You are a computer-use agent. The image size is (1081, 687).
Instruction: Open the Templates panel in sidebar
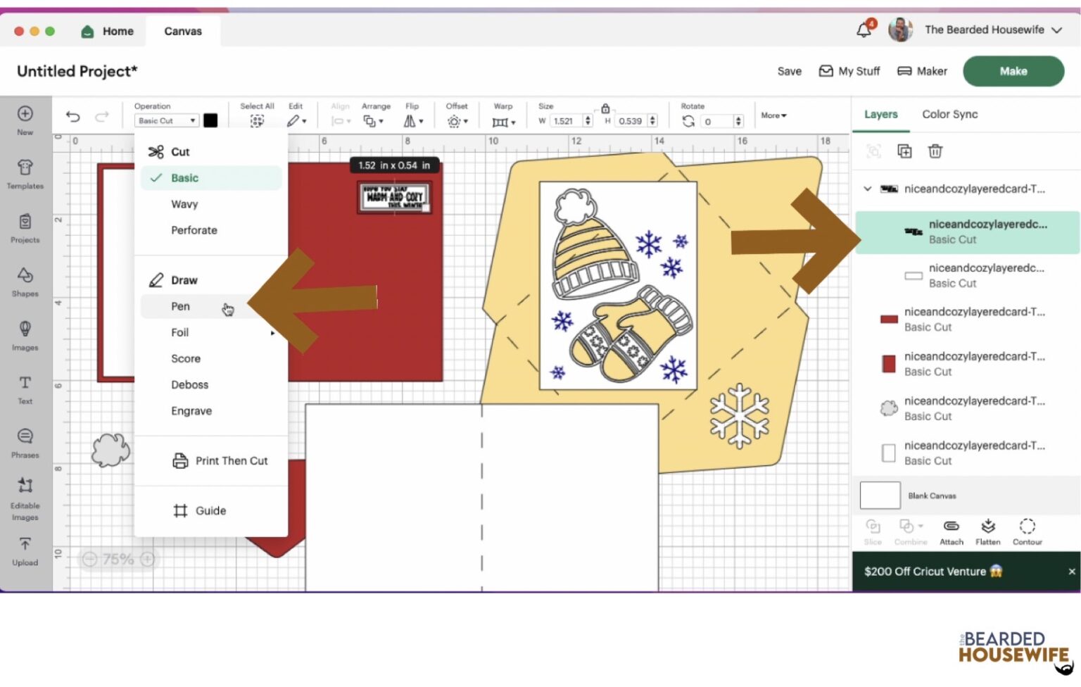(x=25, y=173)
